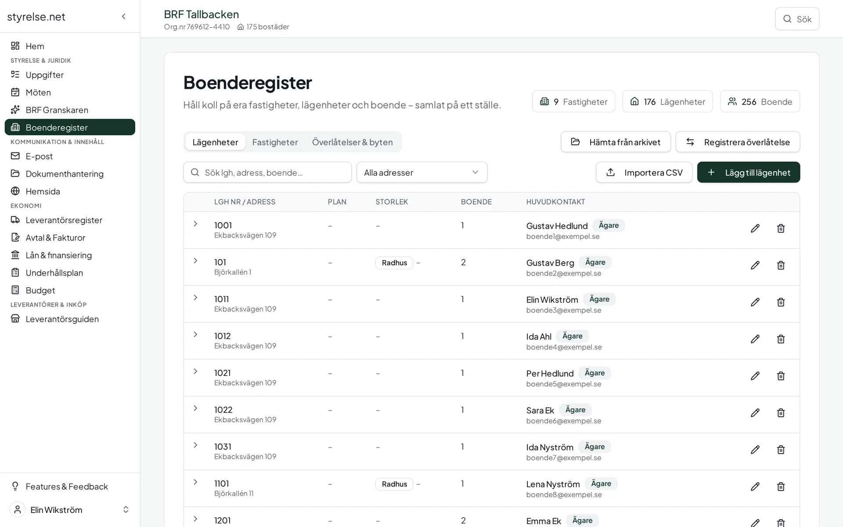The height and width of the screenshot is (527, 843).
Task: Edit apartment 1001 with pencil icon
Action: tap(755, 228)
